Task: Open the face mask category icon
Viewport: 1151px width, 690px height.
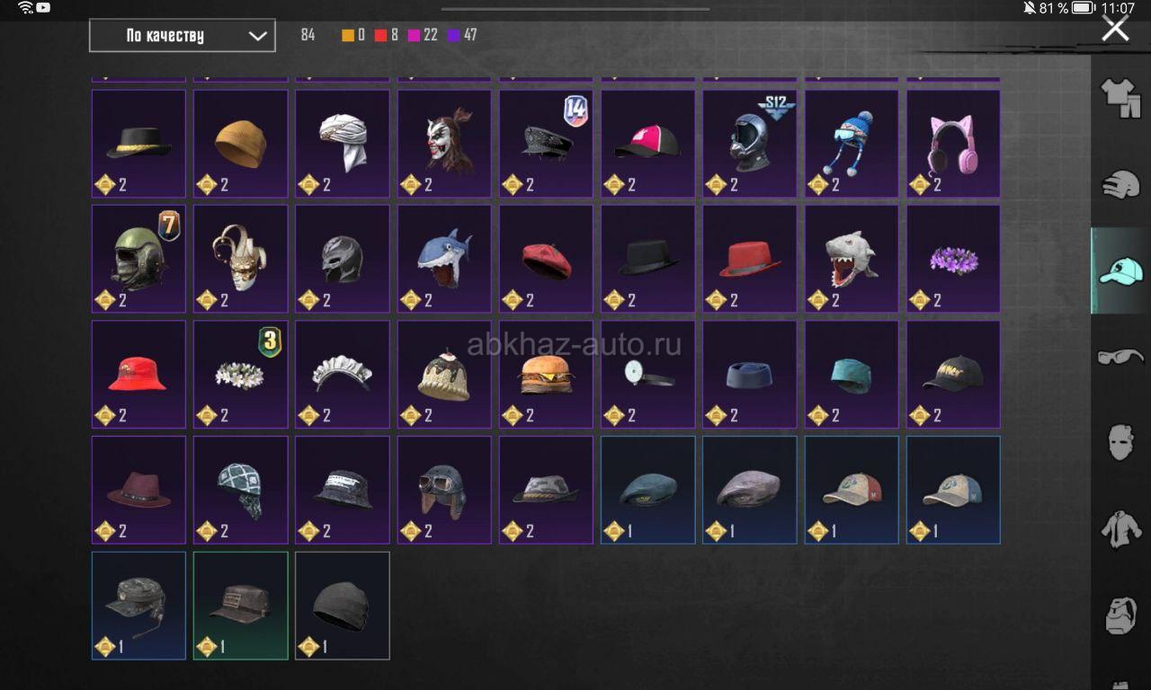Action: 1120,443
